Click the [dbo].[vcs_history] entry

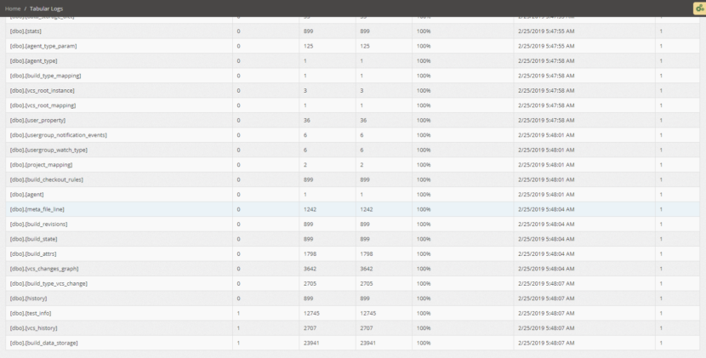pyautogui.click(x=34, y=328)
